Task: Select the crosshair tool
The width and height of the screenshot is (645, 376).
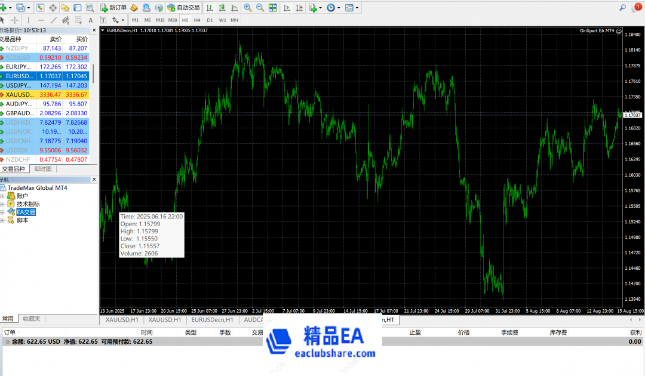Action: (15, 20)
